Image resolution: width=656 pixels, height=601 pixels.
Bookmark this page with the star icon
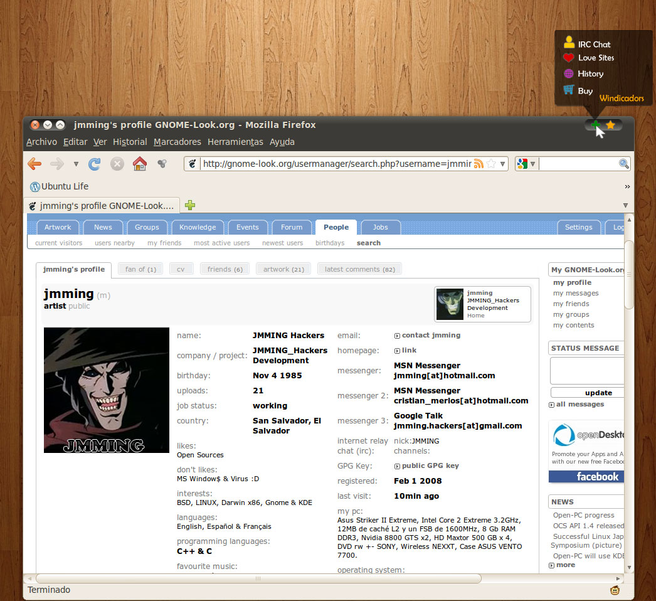(x=491, y=164)
